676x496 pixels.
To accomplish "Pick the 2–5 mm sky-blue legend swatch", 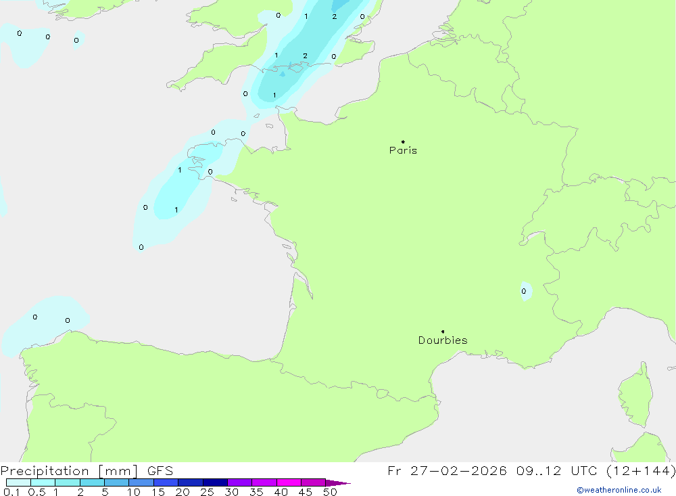I will pos(92,482).
